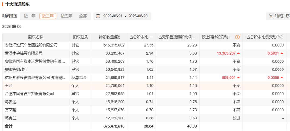Click 合肥市国有资产控股有限公司 shareholder name
The width and height of the screenshot is (290, 131).
point(30,94)
